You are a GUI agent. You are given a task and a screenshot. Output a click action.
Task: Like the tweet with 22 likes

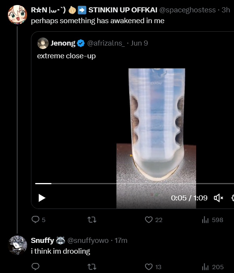149,220
